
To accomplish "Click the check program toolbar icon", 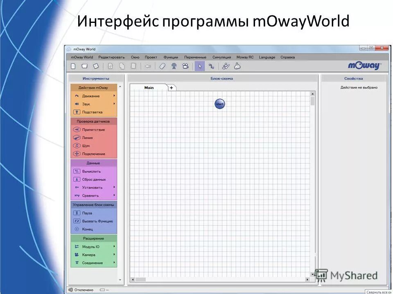I will pos(226,66).
